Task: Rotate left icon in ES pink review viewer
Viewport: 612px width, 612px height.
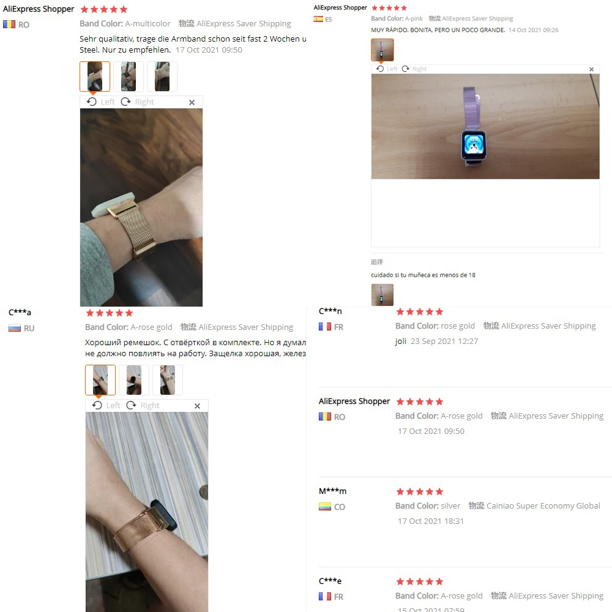Action: 380,69
